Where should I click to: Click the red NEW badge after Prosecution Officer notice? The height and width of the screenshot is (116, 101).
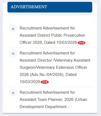pos(81,43)
